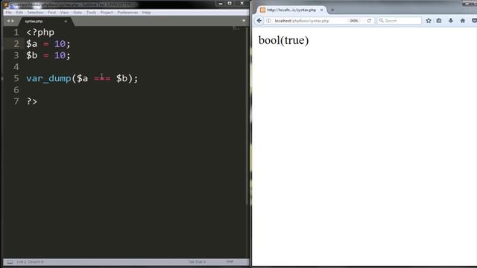Click the ?> closing tag

tap(31, 101)
